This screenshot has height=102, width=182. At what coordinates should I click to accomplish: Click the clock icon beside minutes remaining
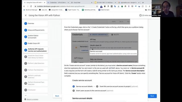point(140,15)
